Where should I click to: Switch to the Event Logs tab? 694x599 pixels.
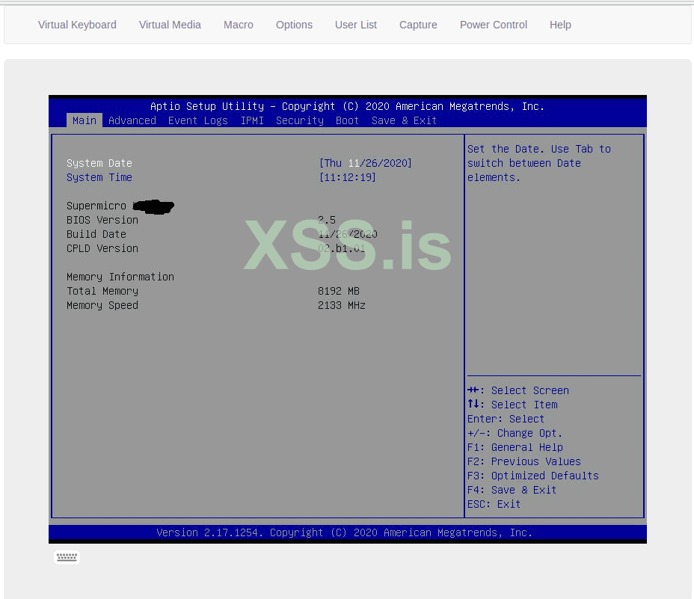pyautogui.click(x=198, y=120)
